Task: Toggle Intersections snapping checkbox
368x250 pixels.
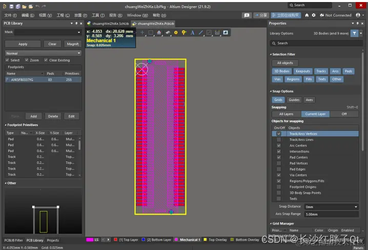Action: click(x=279, y=151)
